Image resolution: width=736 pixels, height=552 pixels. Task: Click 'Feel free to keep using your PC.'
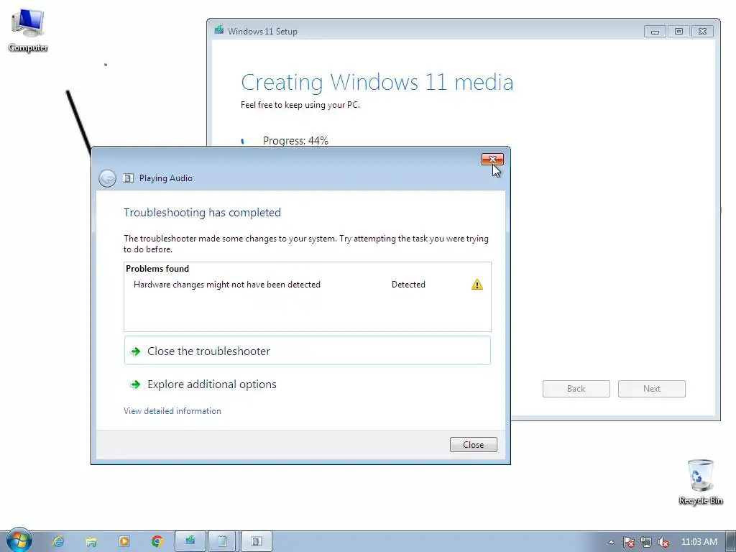tap(300, 105)
